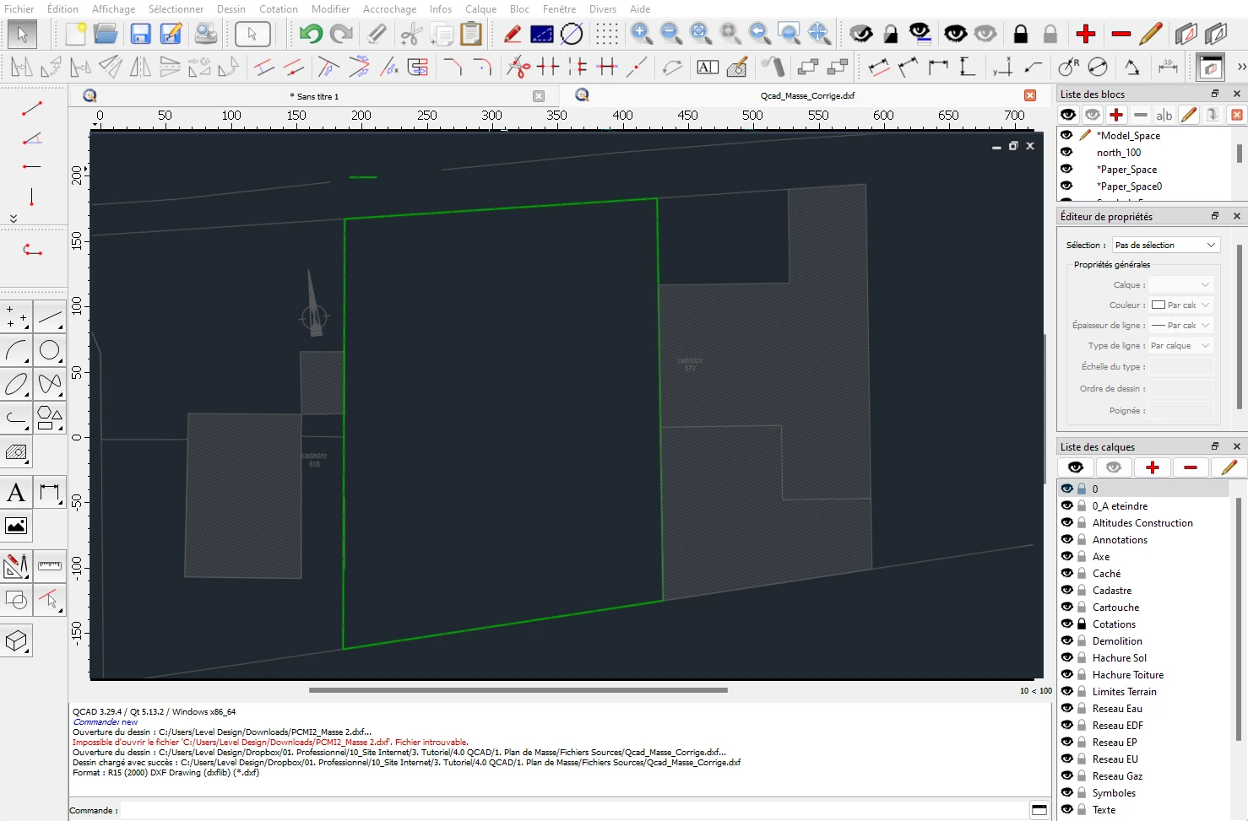Toggle the lock on Reseau Eau layer
The image size is (1248, 821).
[x=1082, y=708]
